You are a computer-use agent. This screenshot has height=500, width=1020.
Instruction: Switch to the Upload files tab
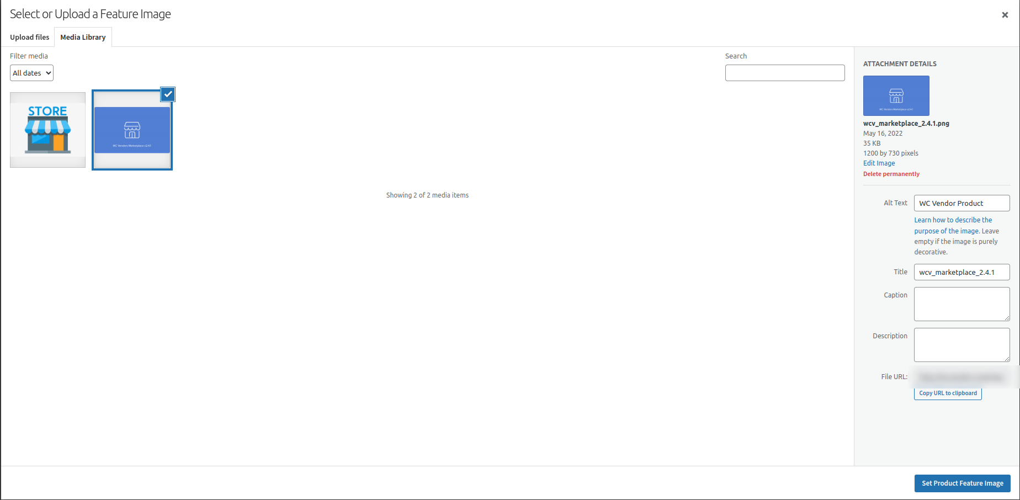(30, 37)
